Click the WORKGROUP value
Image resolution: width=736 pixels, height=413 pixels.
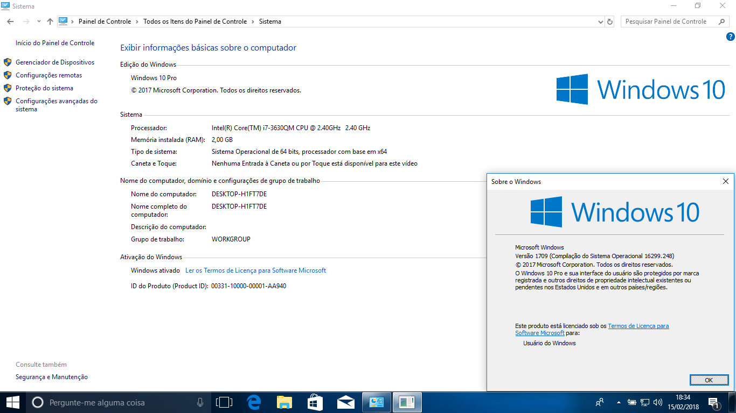231,239
